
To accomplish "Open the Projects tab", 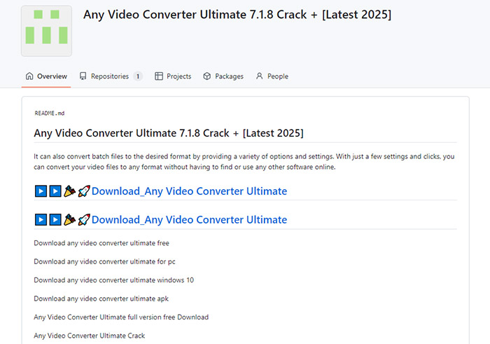I will point(173,76).
